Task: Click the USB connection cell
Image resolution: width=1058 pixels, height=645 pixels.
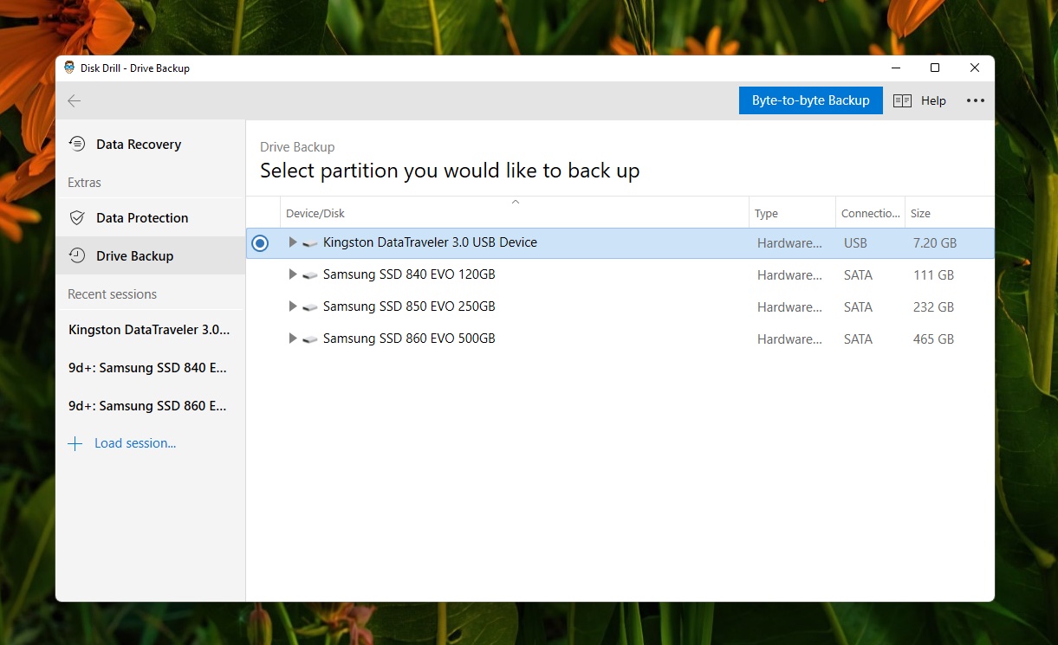Action: coord(855,243)
